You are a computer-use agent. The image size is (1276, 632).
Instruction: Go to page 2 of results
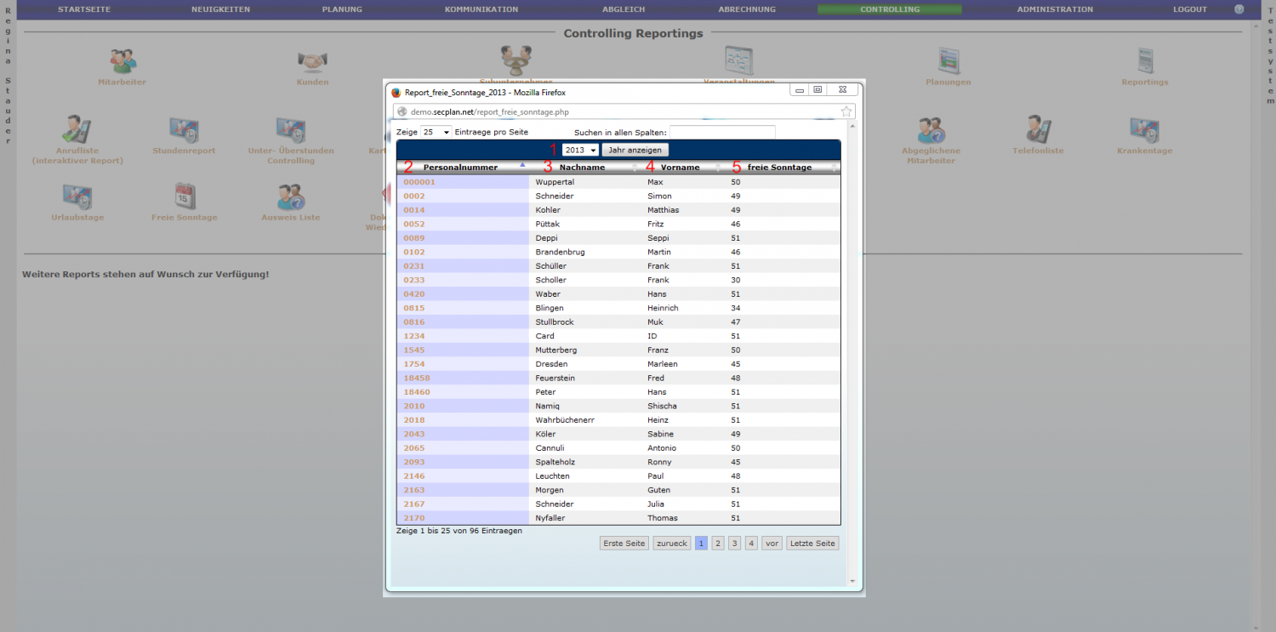point(718,544)
